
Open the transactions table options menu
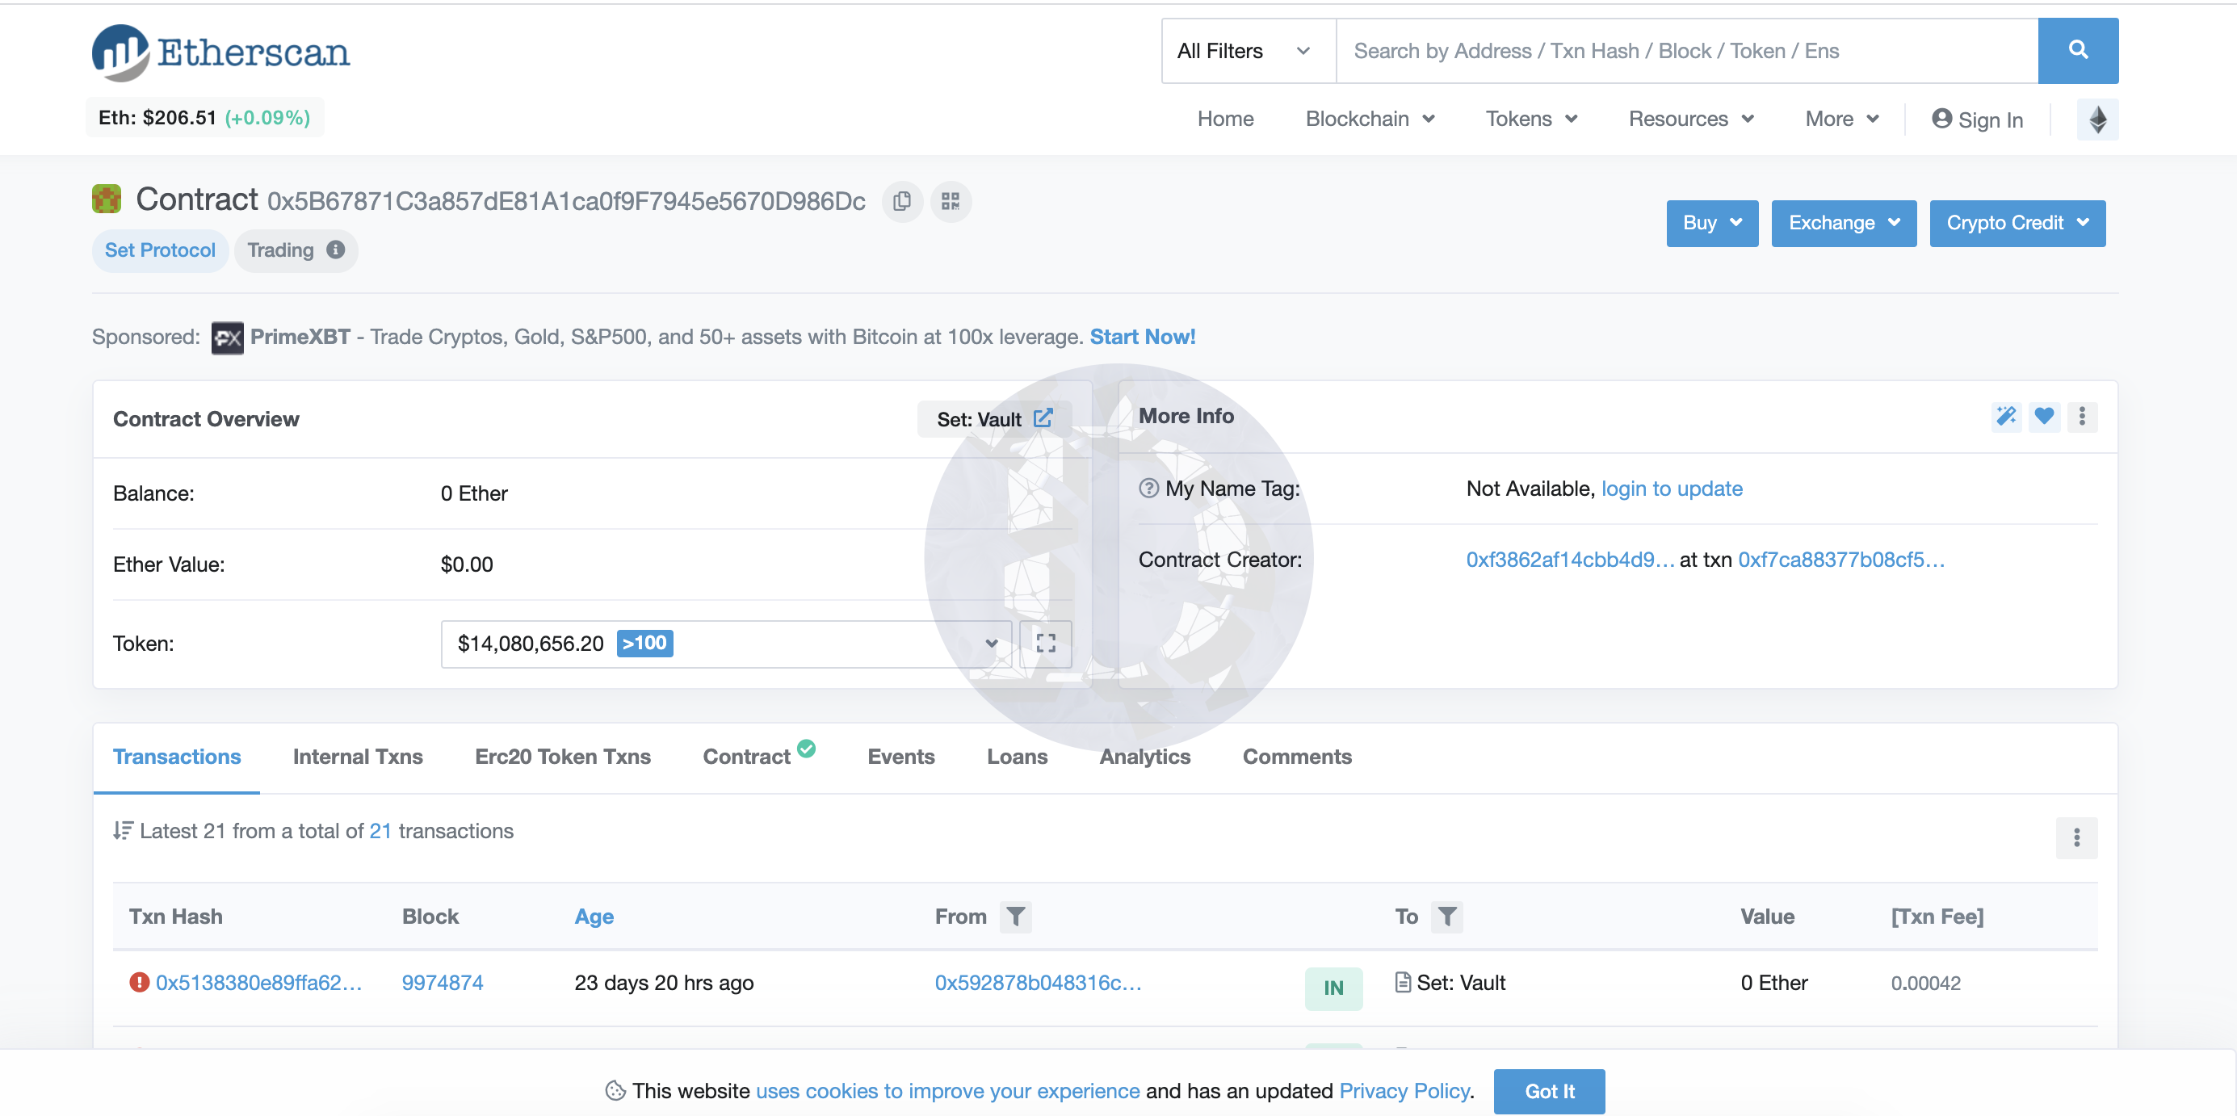coord(2076,837)
